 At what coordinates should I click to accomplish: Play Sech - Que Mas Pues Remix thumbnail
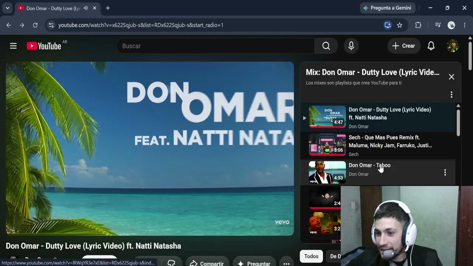[327, 144]
